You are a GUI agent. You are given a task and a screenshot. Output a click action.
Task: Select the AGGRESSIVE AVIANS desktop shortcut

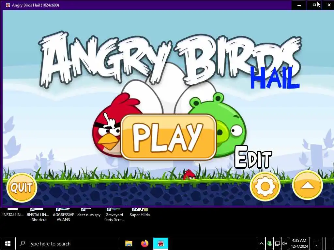(x=63, y=215)
